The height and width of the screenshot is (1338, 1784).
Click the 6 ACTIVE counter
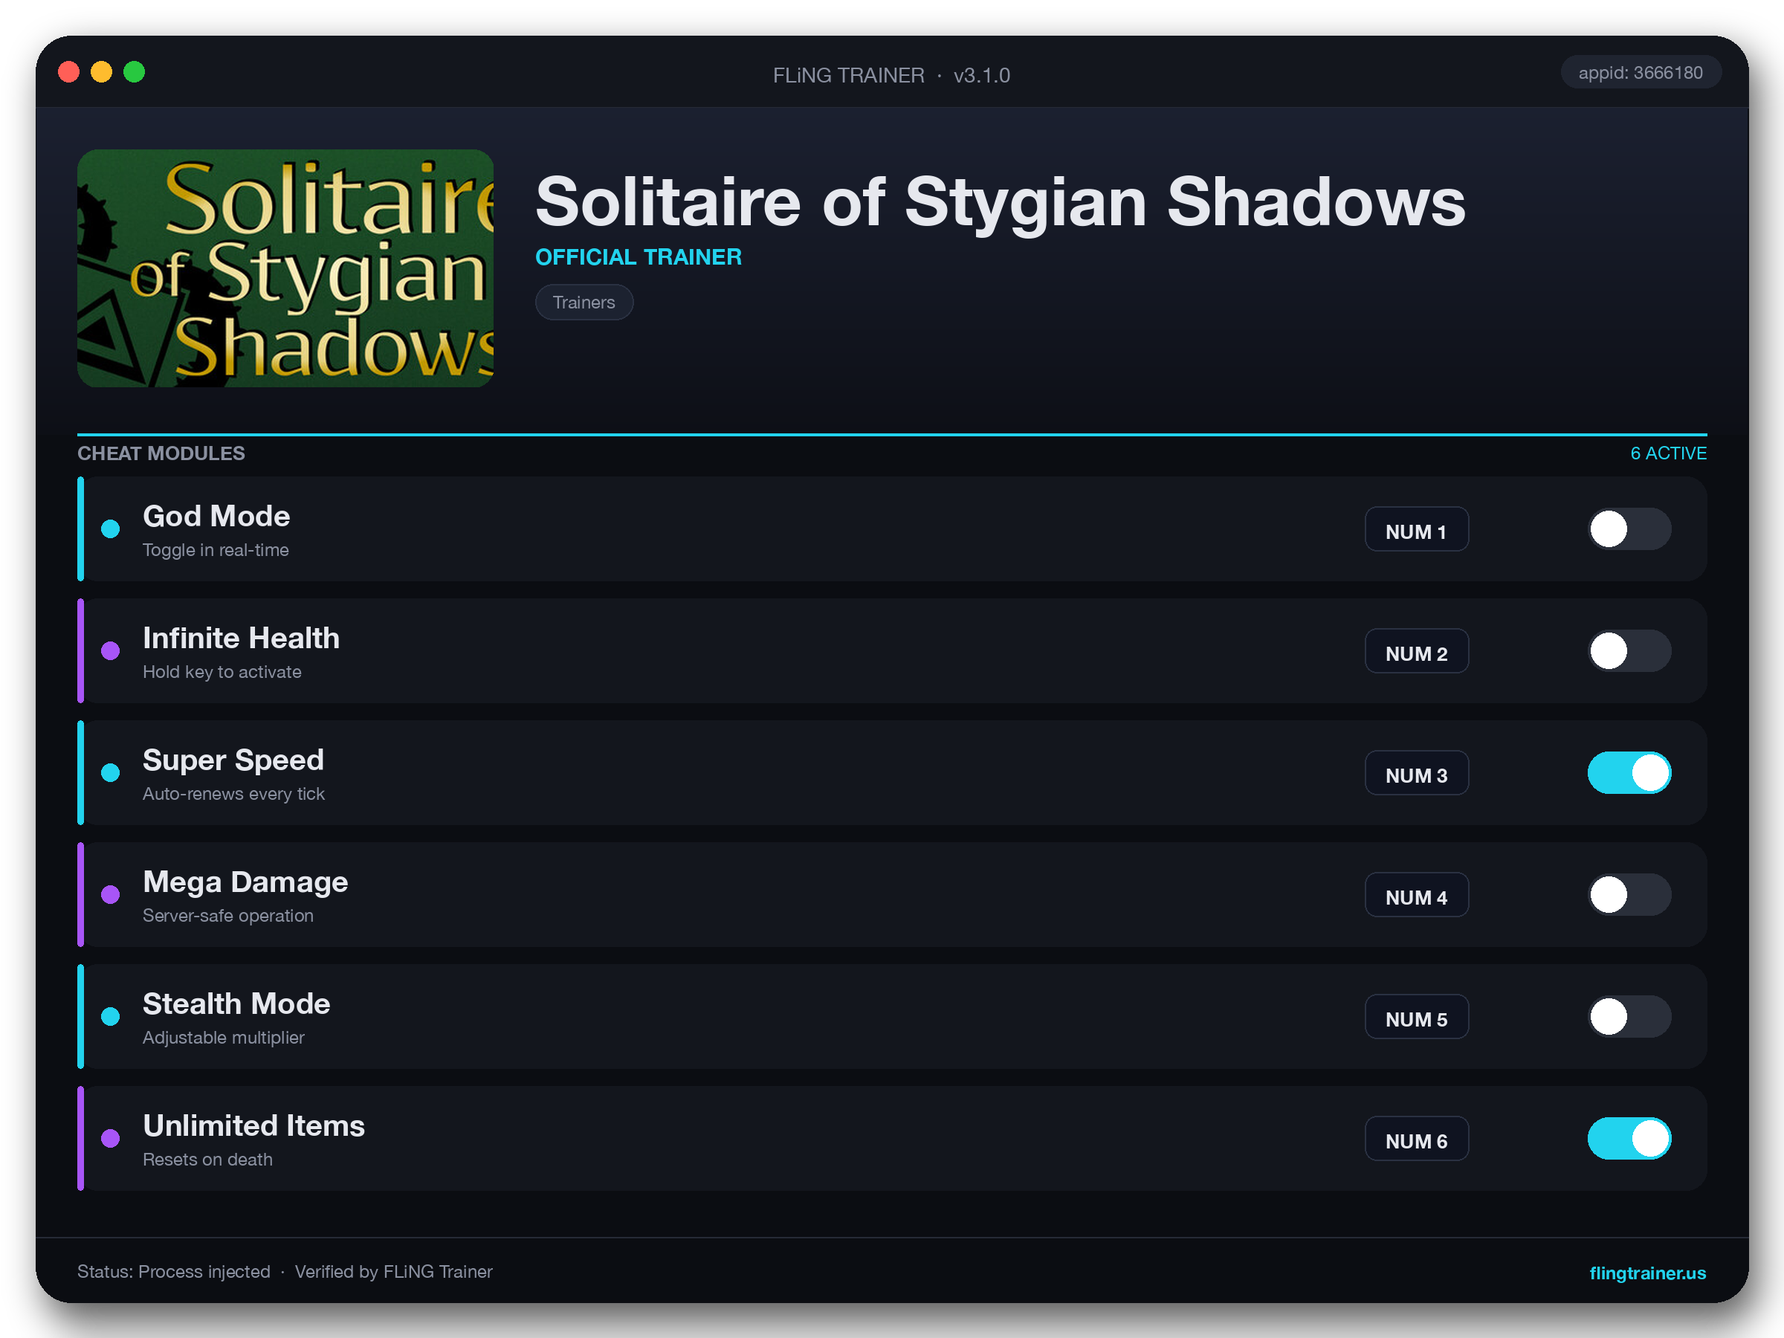[1668, 453]
